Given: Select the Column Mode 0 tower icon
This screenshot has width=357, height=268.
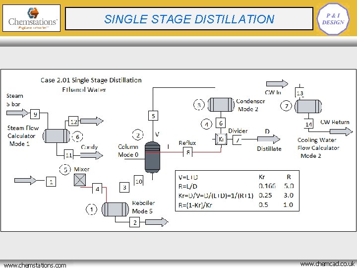Looking at the screenshot, I should click(x=152, y=157).
